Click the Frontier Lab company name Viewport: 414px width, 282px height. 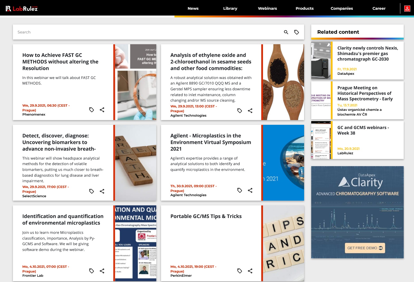(x=33, y=276)
